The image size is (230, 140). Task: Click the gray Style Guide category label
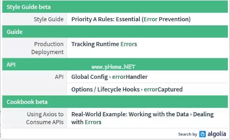pos(48,19)
